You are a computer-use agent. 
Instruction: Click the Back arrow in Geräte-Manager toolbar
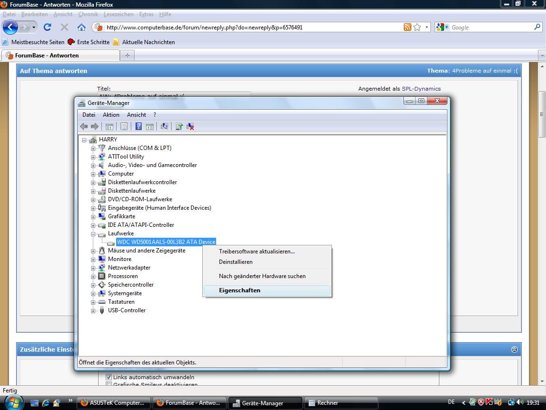(x=84, y=127)
